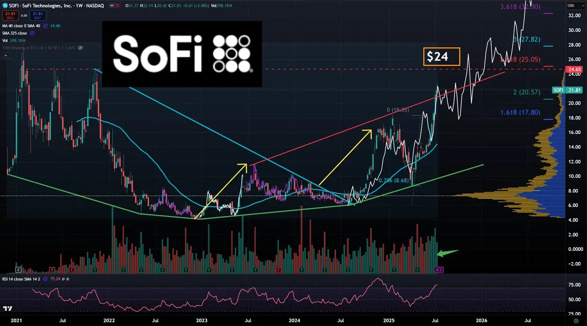Collapse the indicator legend with chevron
587x326 pixels.
point(6,56)
